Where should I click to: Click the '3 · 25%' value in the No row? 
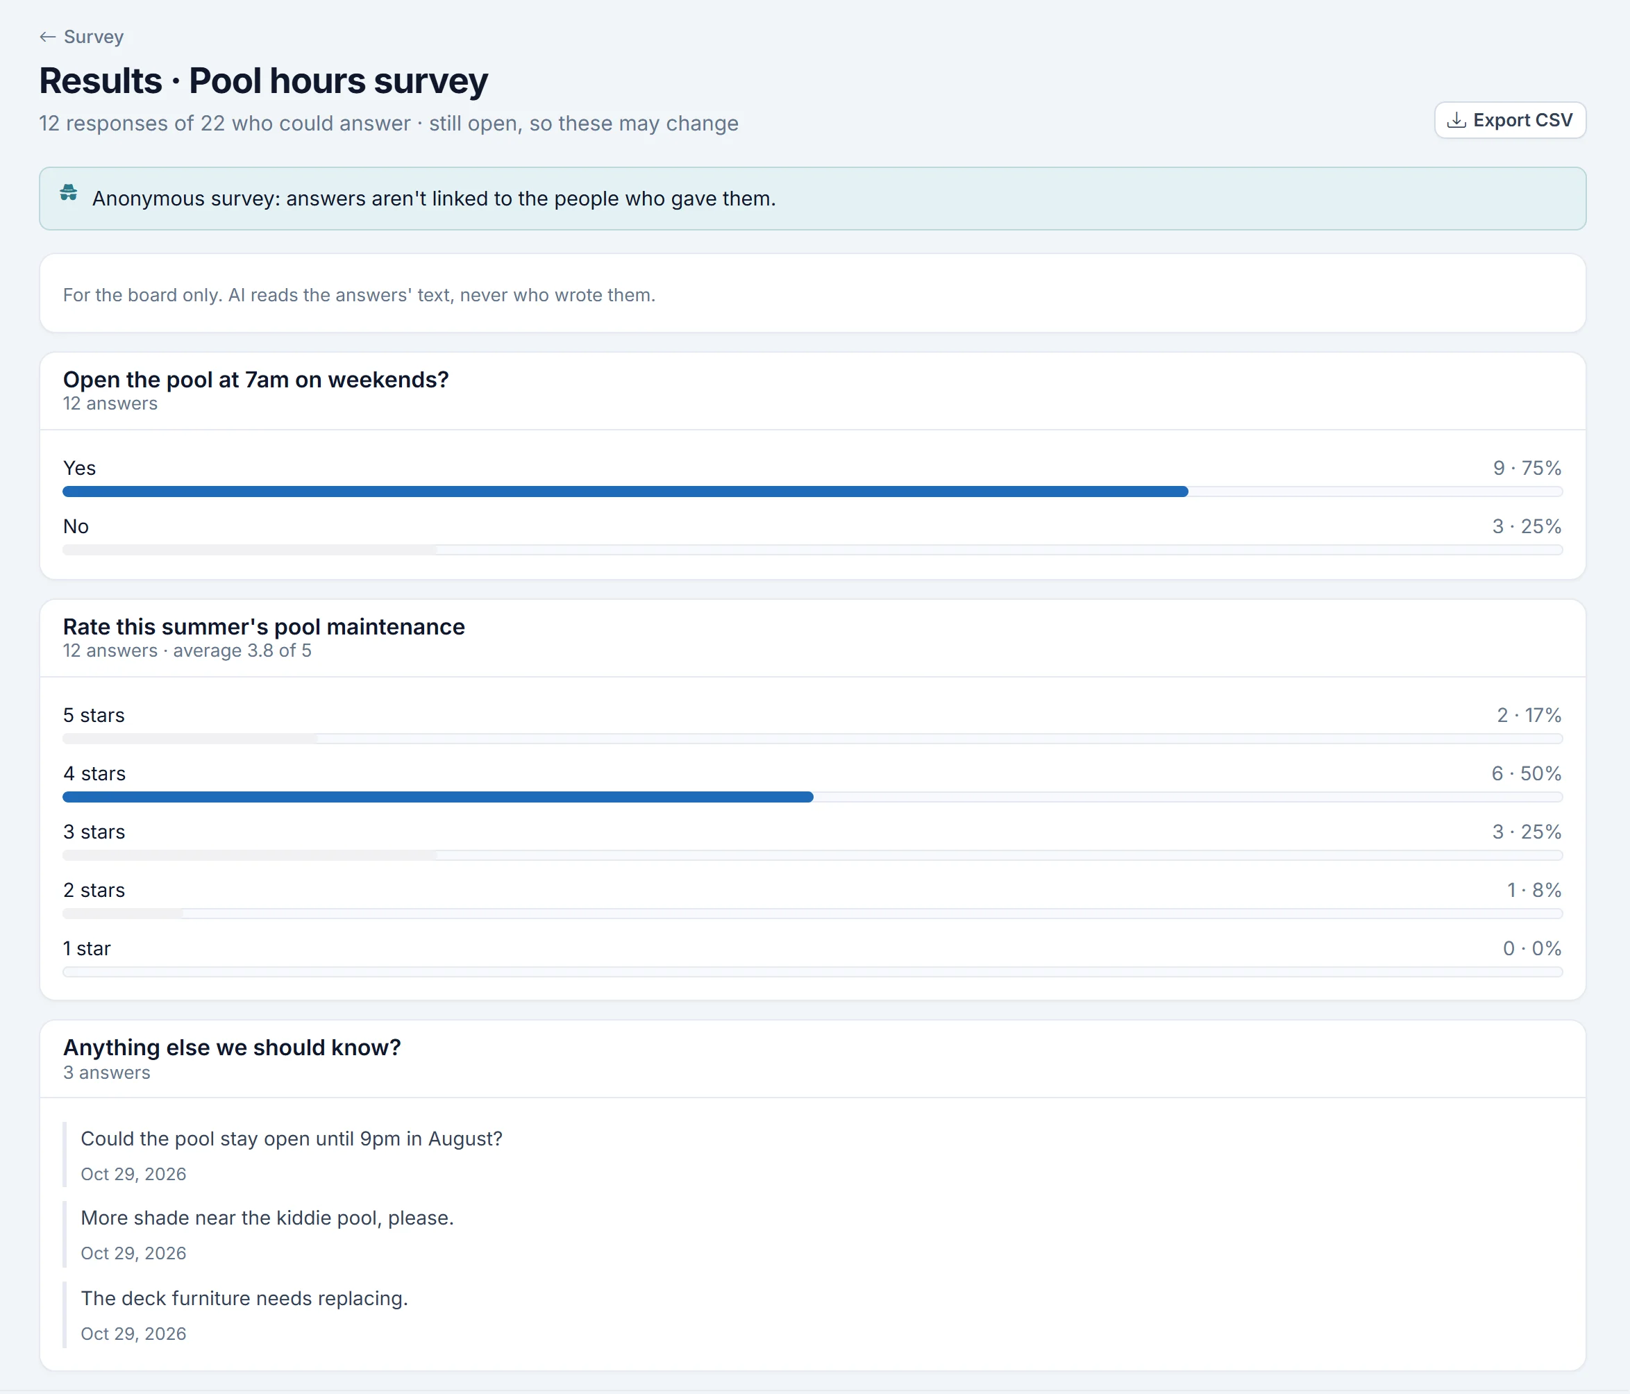1527,526
